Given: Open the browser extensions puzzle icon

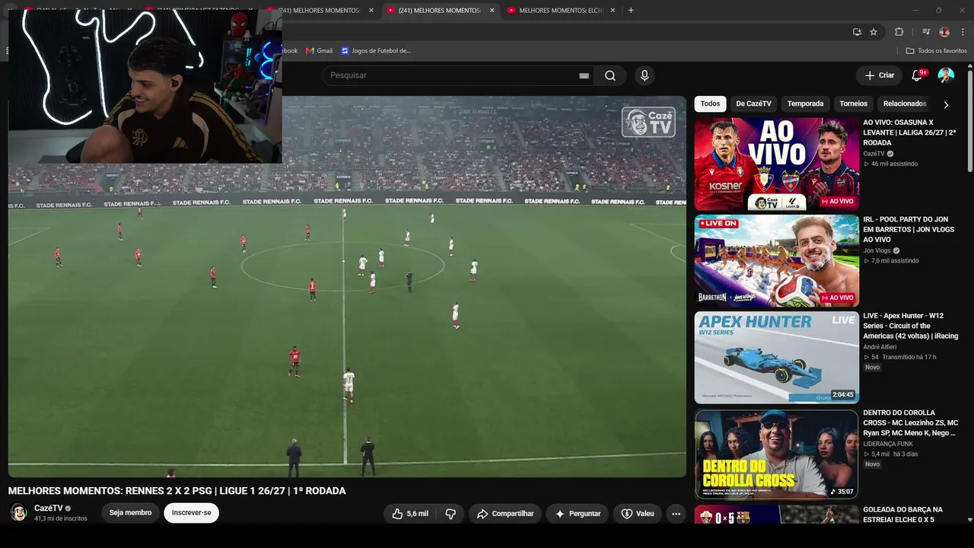Looking at the screenshot, I should coord(899,32).
